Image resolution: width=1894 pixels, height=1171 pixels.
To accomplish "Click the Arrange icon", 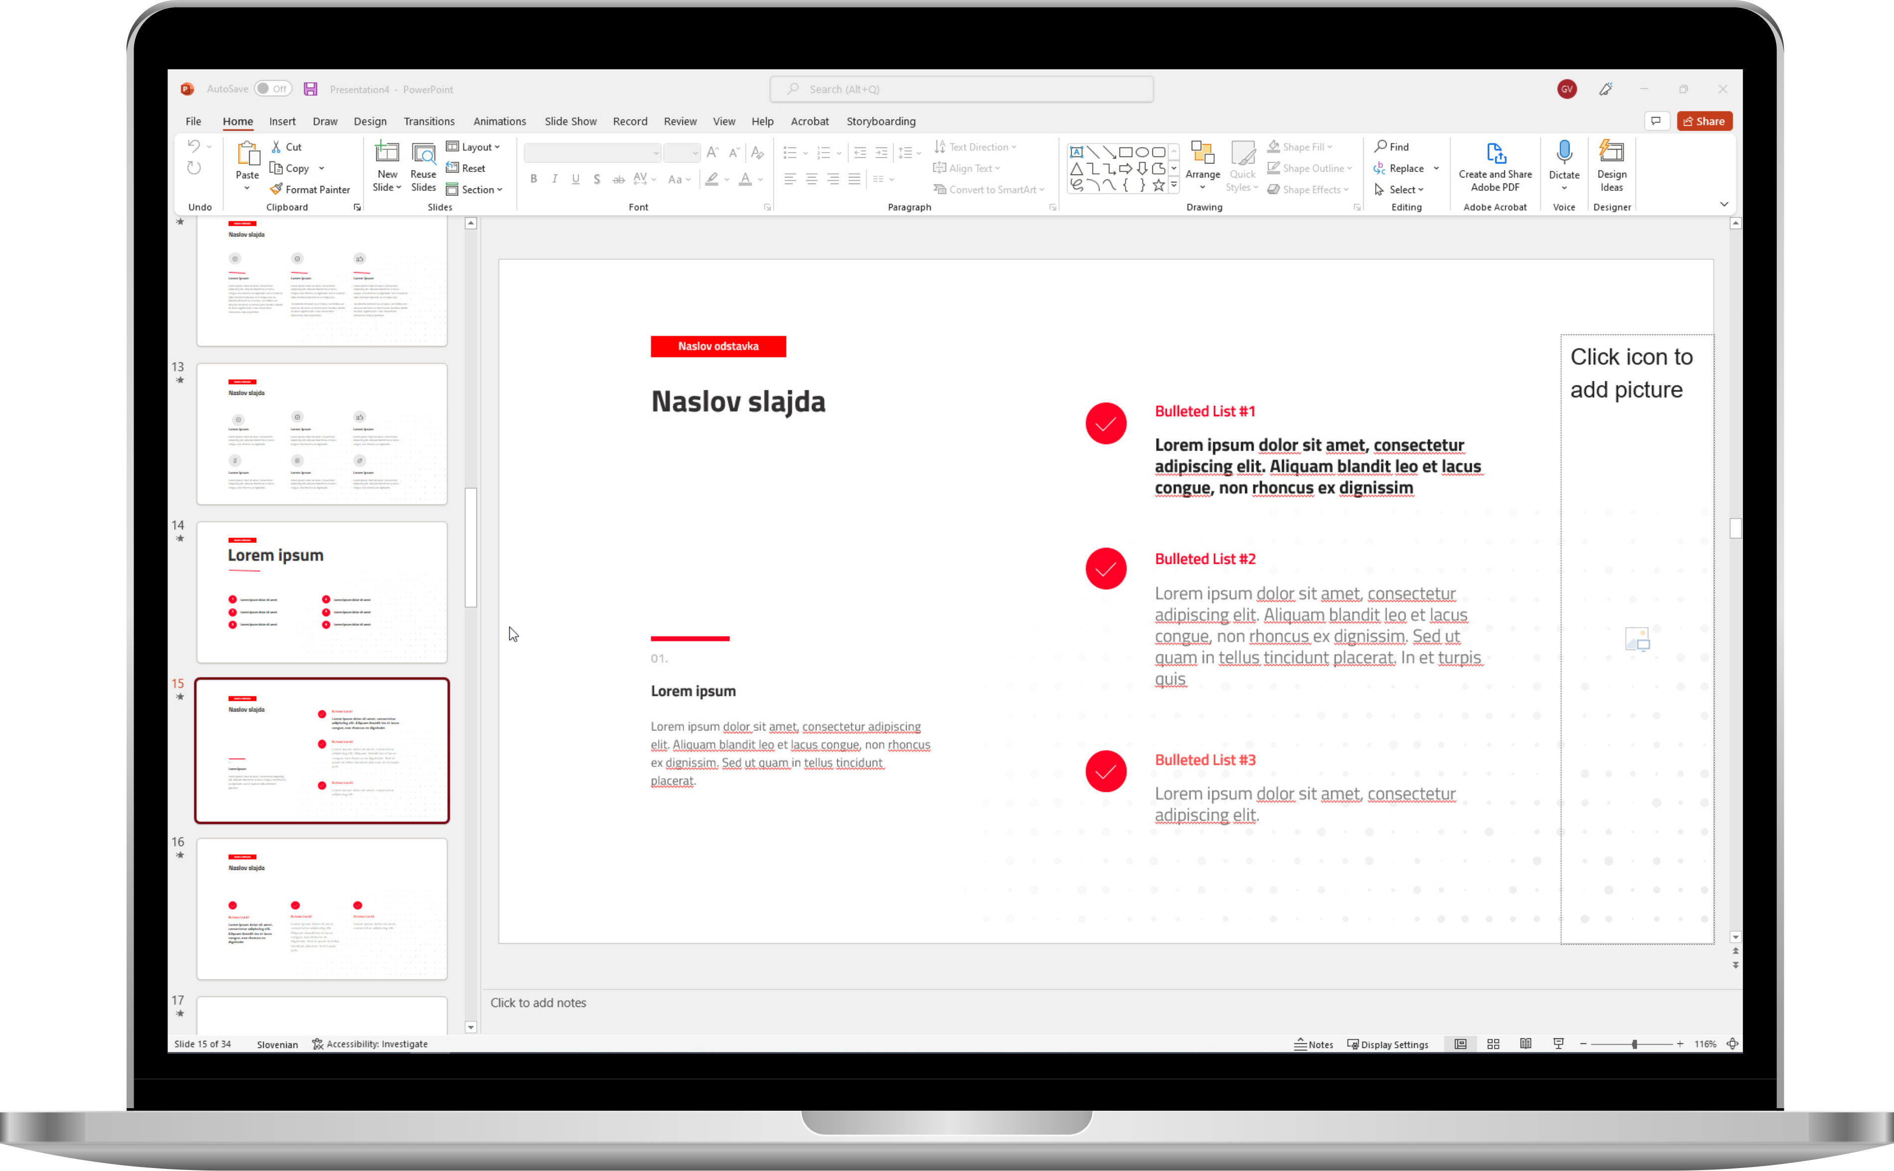I will pyautogui.click(x=1203, y=153).
